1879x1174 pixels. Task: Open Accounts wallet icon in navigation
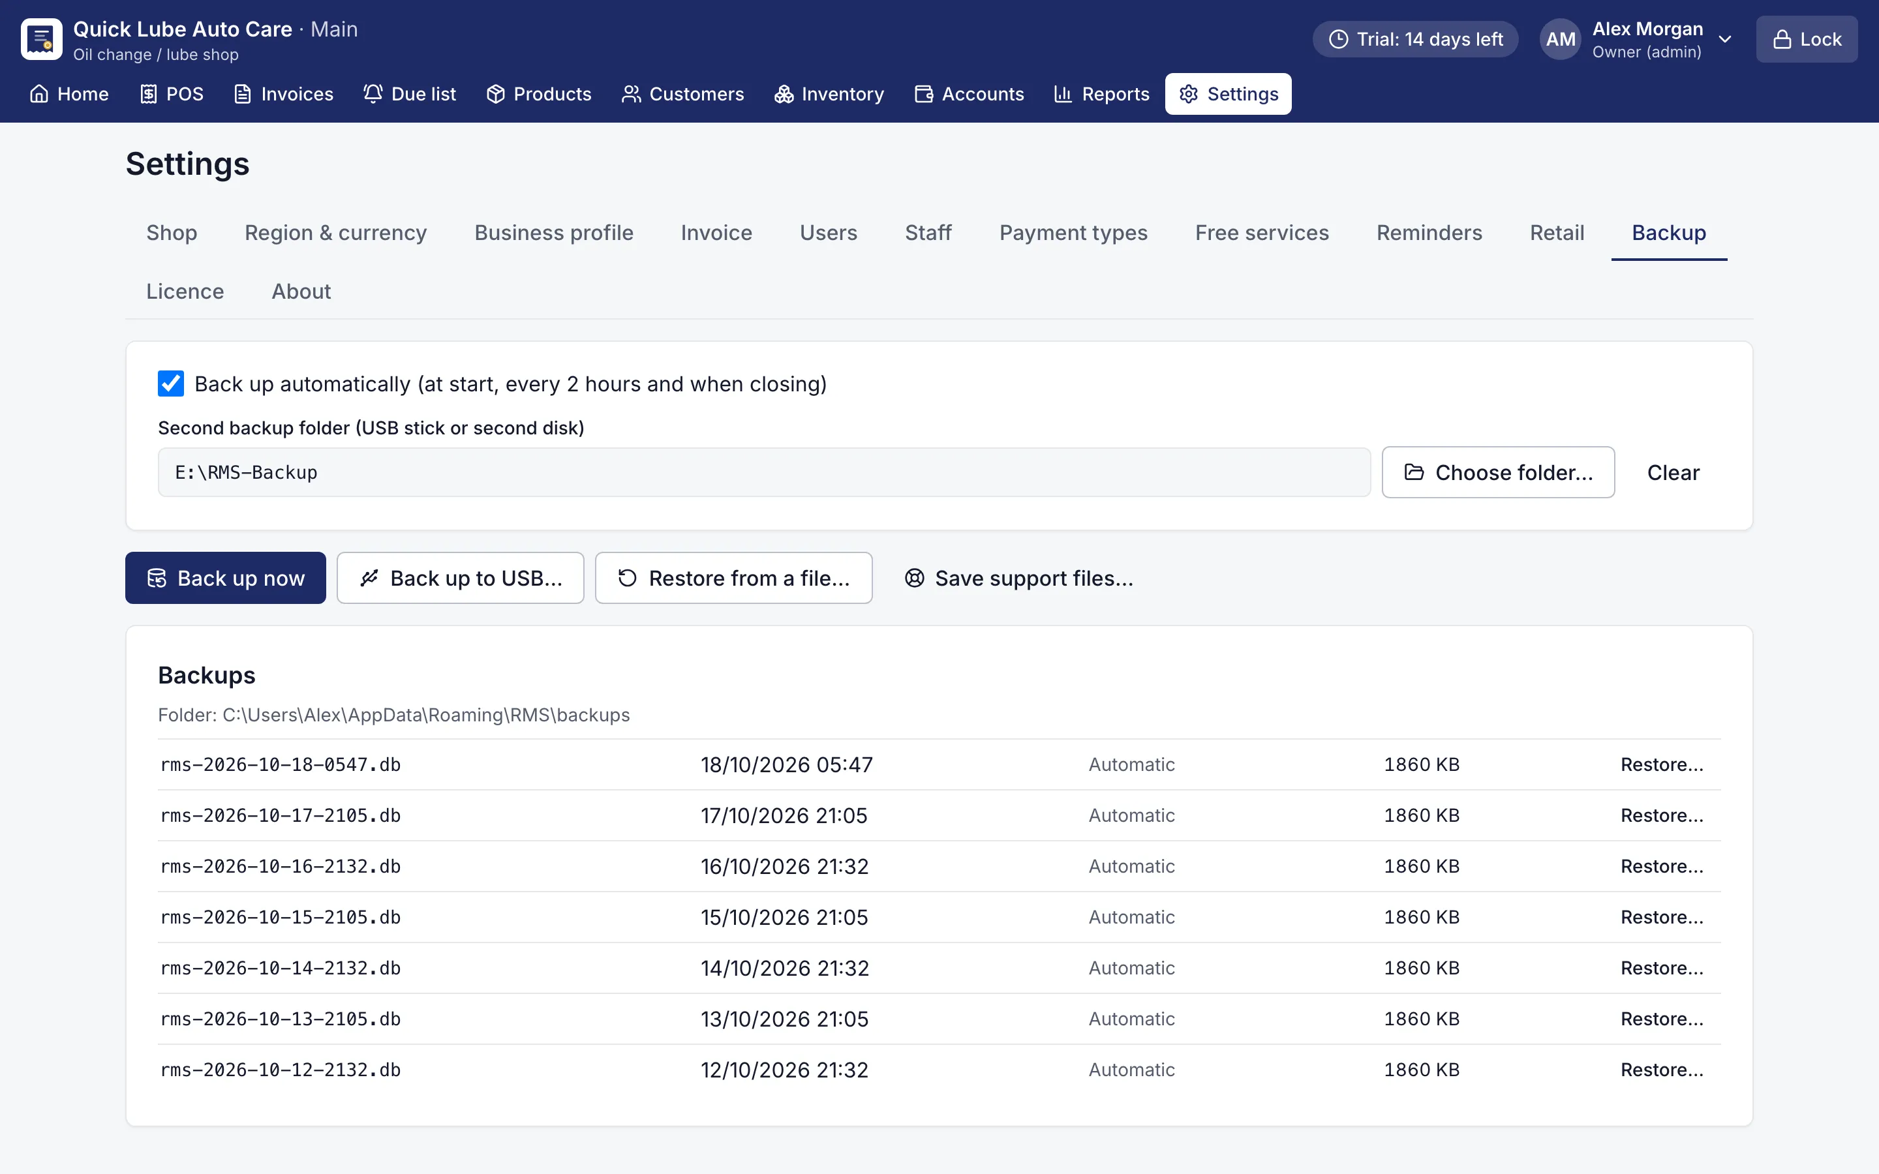coord(923,94)
